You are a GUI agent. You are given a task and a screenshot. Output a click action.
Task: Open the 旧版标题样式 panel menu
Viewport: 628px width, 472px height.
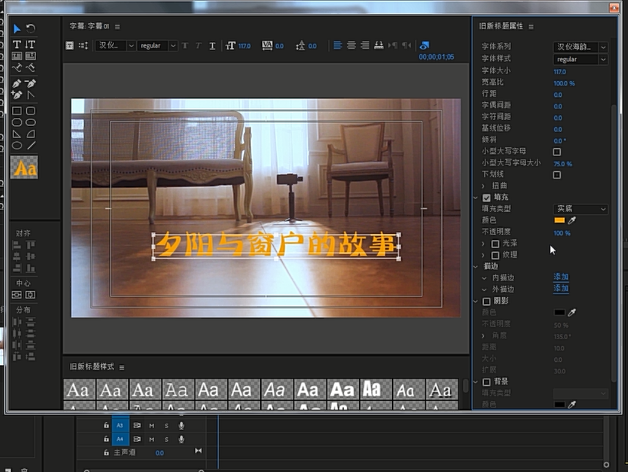point(122,367)
